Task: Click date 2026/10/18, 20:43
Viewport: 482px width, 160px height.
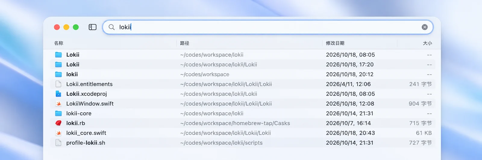Action: tap(350, 133)
